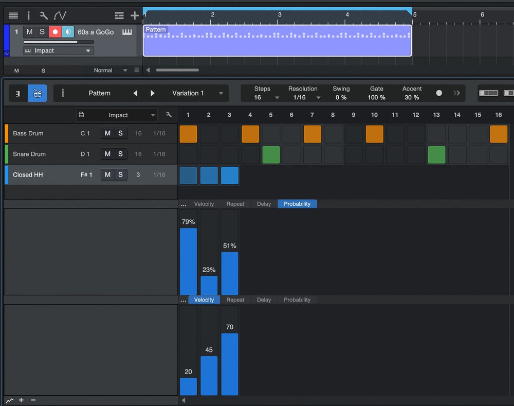Image resolution: width=514 pixels, height=406 pixels.
Task: Select Delay tab in lower automation lane
Action: click(x=264, y=299)
